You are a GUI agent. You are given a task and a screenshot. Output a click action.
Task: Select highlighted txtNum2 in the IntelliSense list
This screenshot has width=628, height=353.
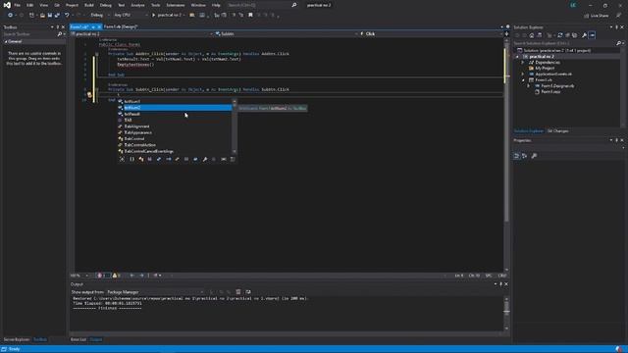(175, 108)
